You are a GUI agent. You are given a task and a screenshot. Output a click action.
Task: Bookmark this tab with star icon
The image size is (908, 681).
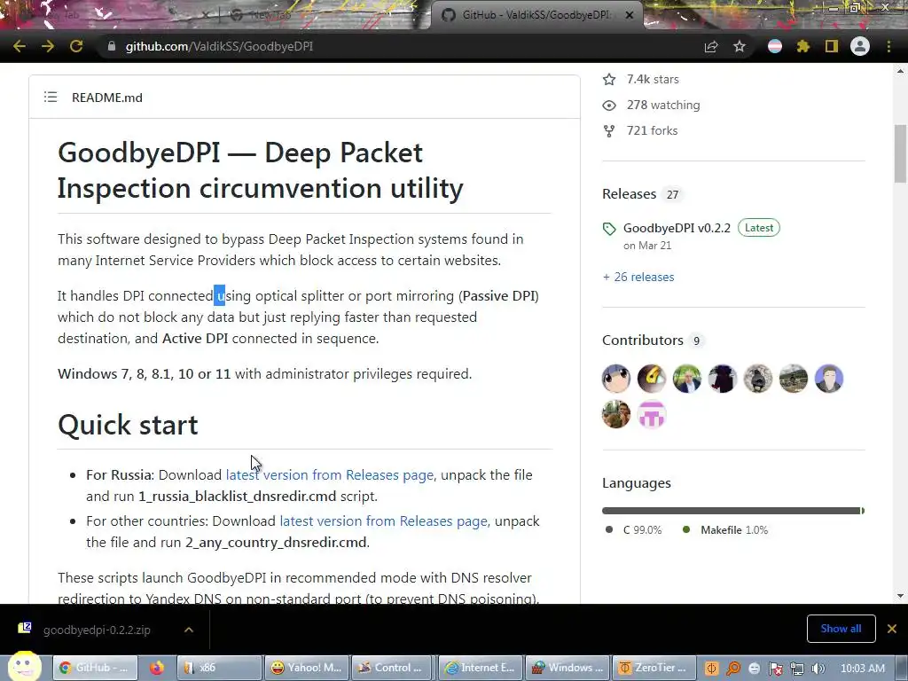pyautogui.click(x=740, y=46)
